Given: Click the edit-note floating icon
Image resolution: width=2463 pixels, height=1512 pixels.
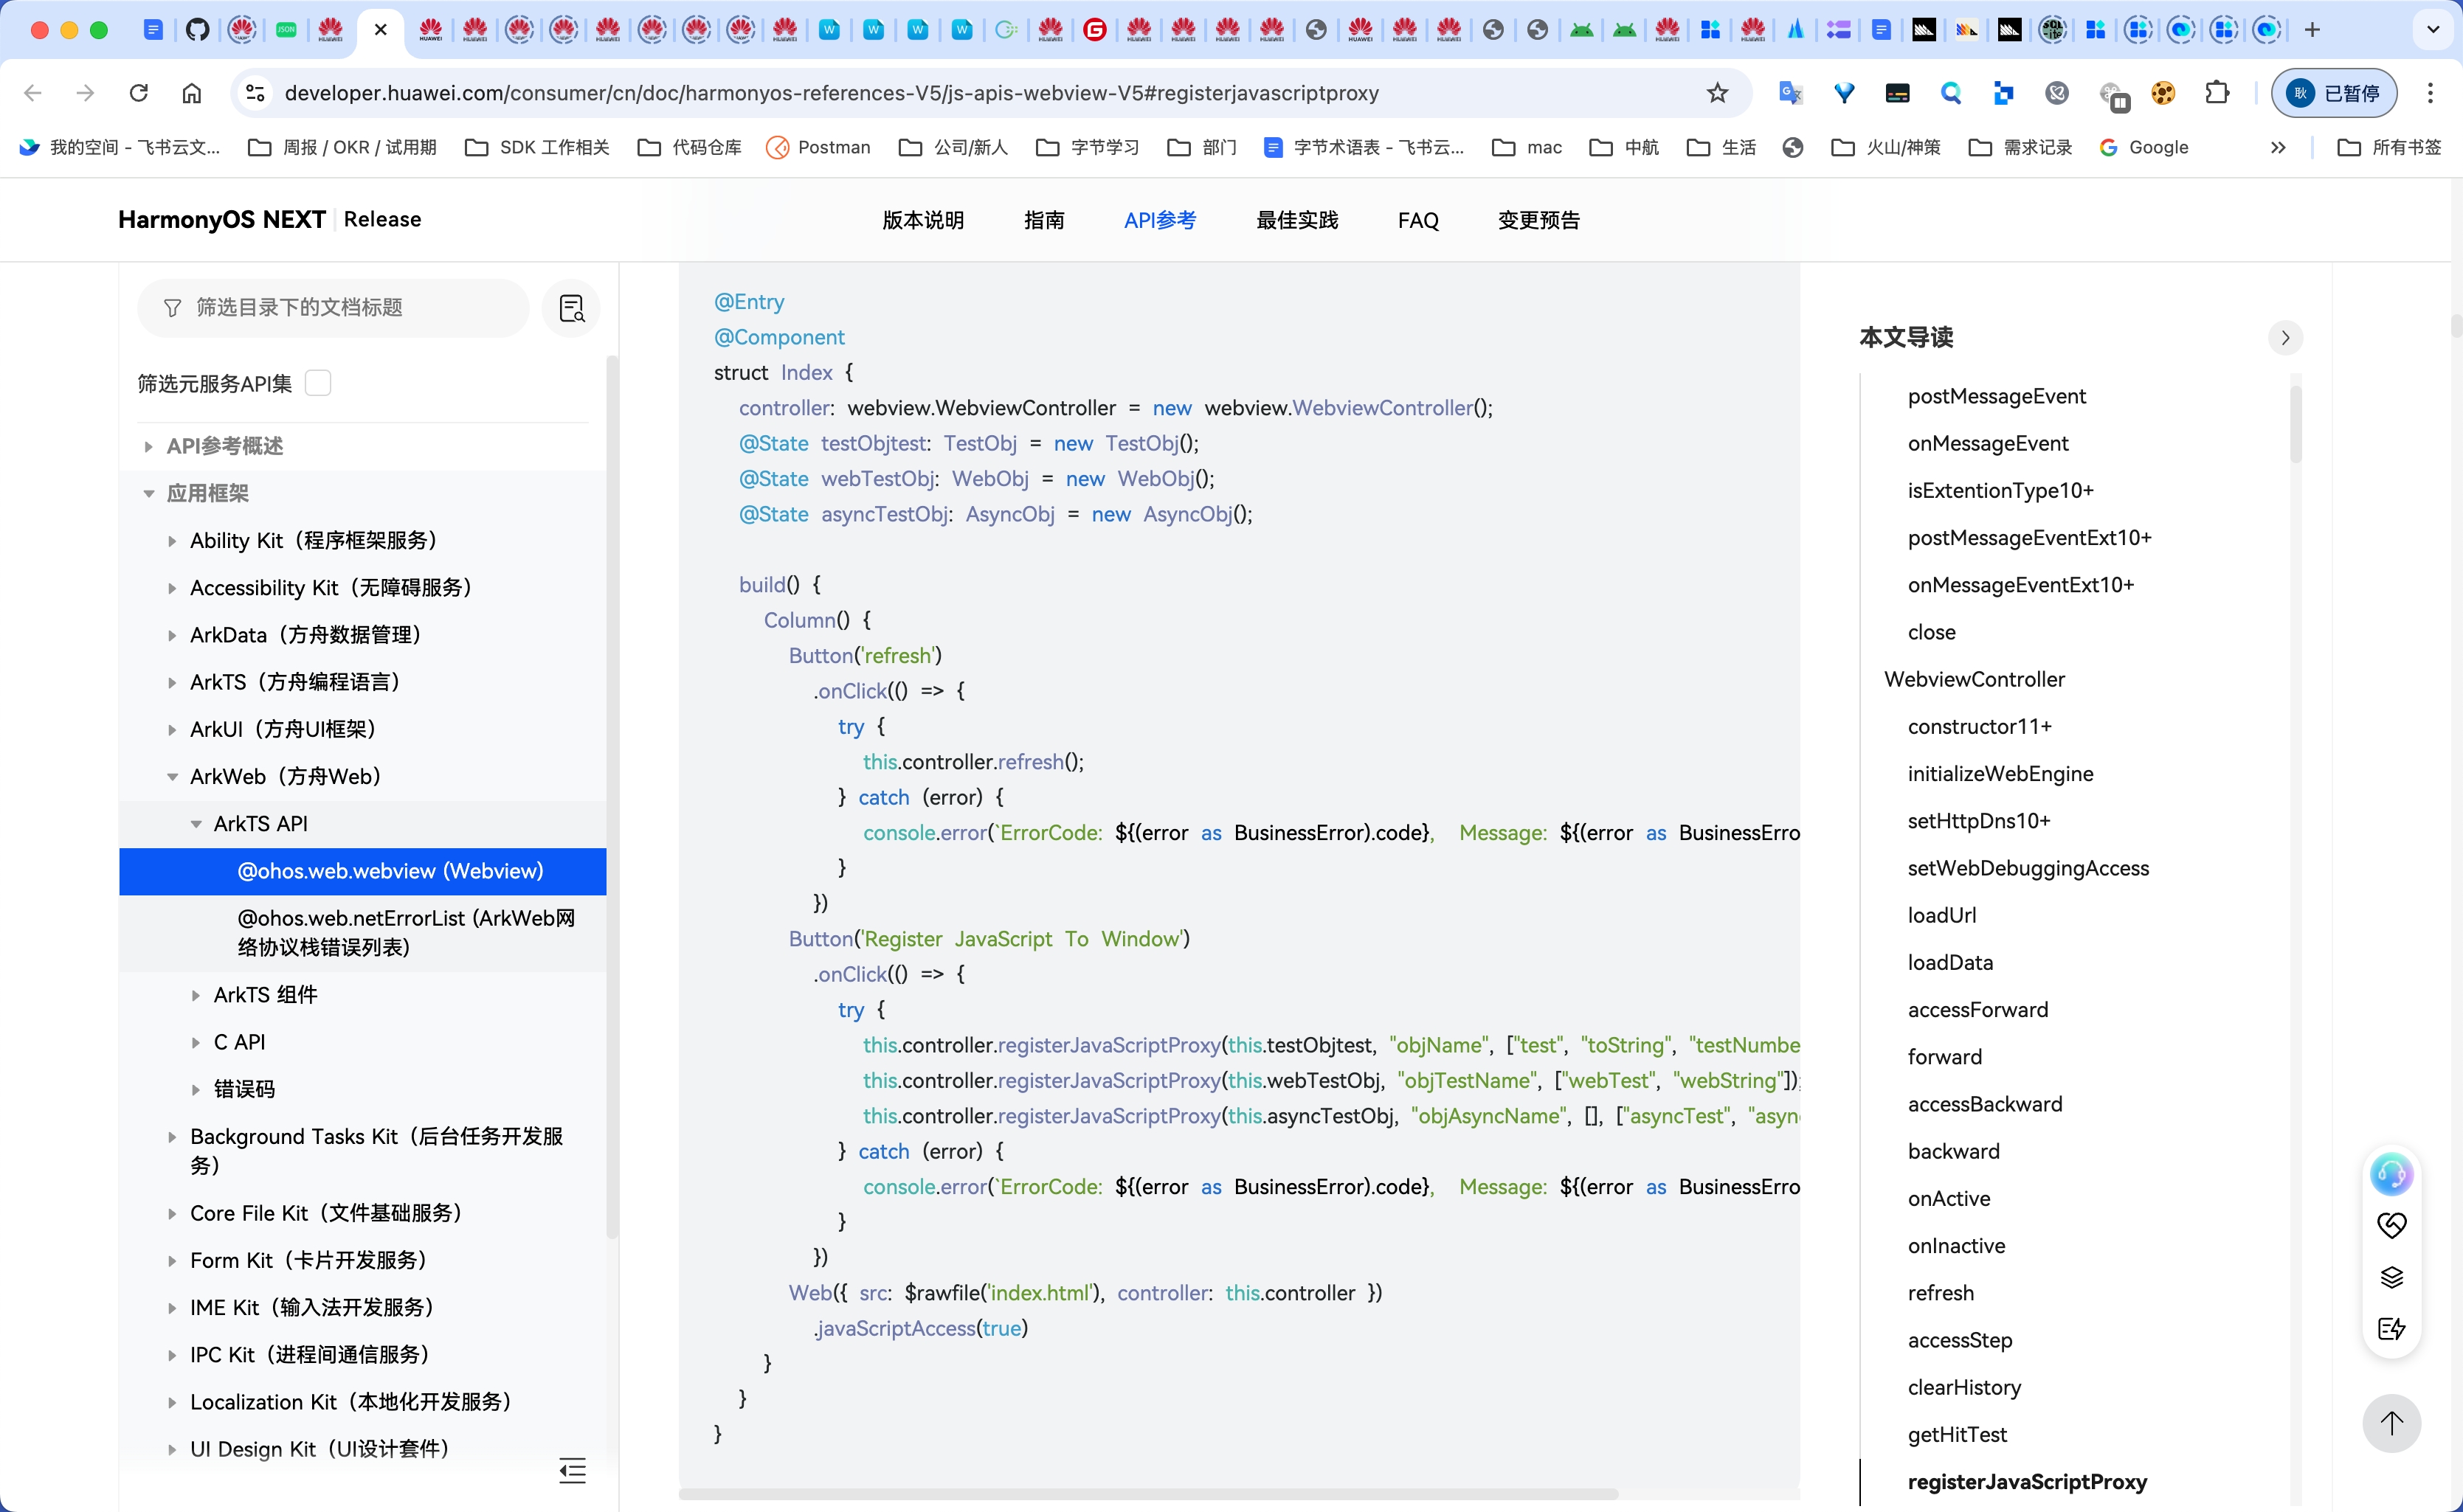Looking at the screenshot, I should (x=2391, y=1329).
